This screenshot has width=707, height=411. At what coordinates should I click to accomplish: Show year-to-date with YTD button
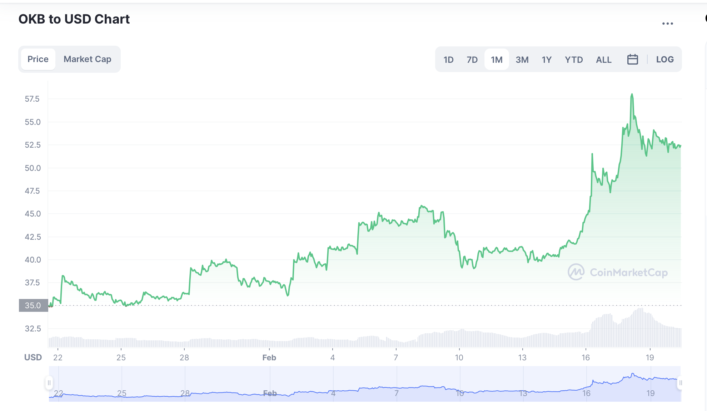coord(574,60)
